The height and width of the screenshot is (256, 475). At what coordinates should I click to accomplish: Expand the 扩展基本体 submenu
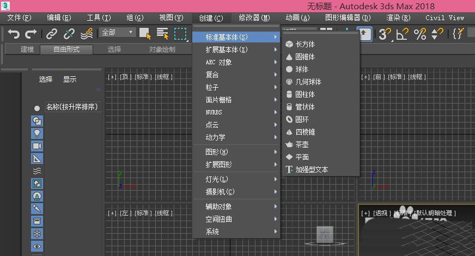click(236, 50)
